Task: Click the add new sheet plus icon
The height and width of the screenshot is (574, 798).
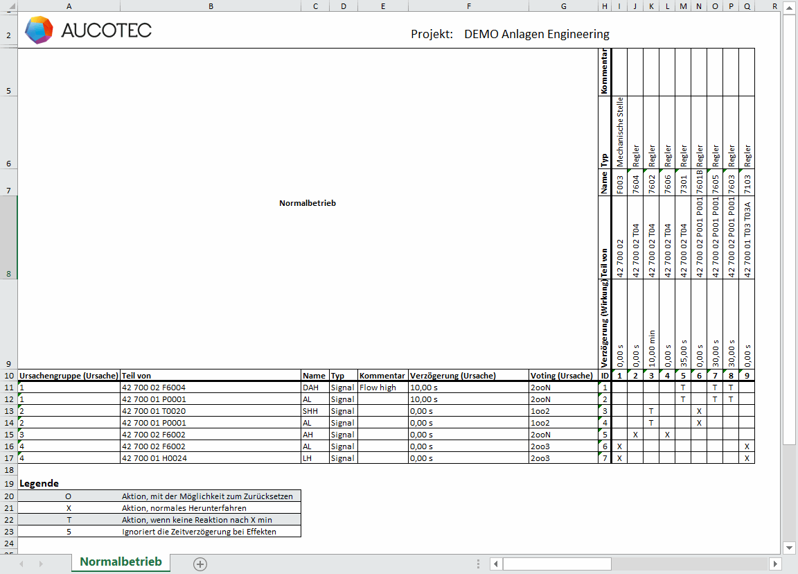Action: click(x=200, y=564)
